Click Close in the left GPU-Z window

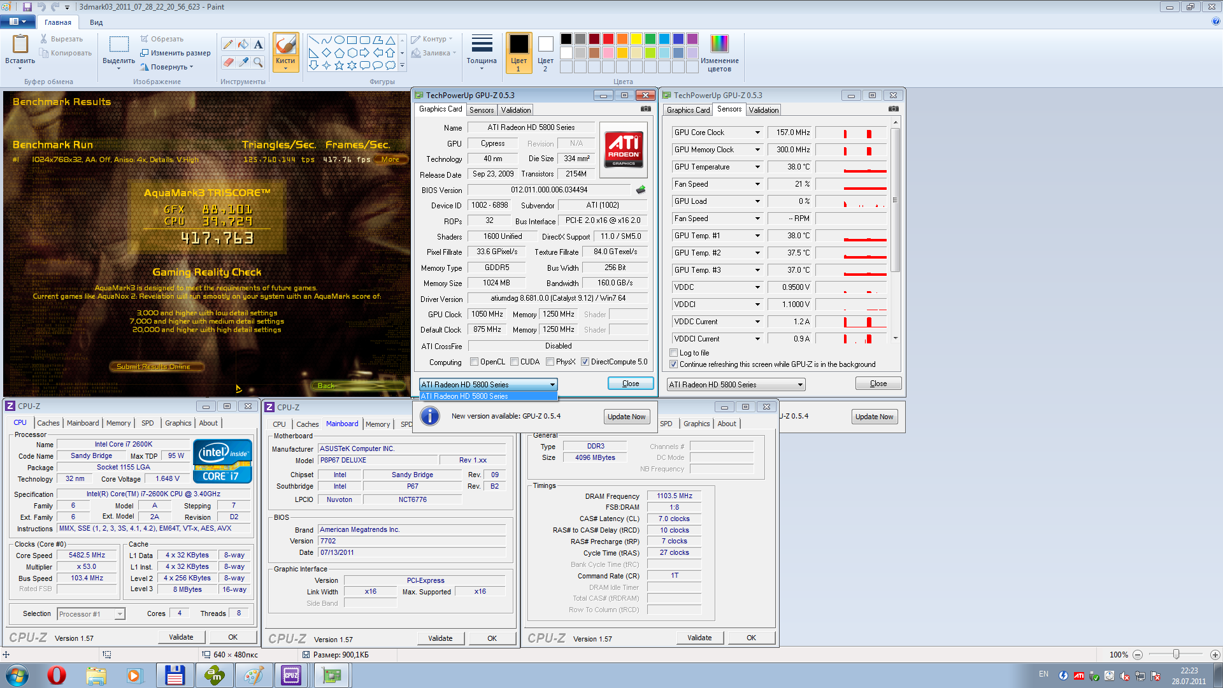(631, 383)
